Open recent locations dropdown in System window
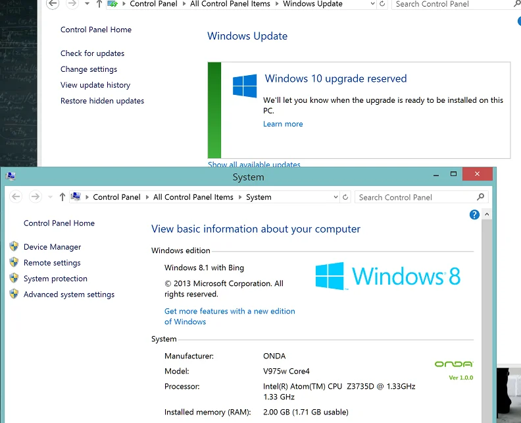The image size is (521, 423). coord(50,197)
